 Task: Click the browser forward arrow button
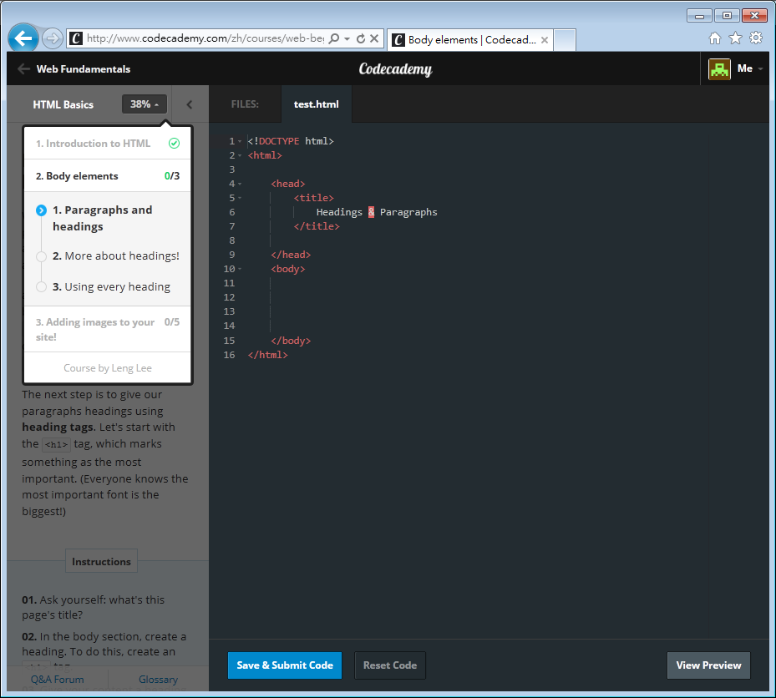[52, 38]
